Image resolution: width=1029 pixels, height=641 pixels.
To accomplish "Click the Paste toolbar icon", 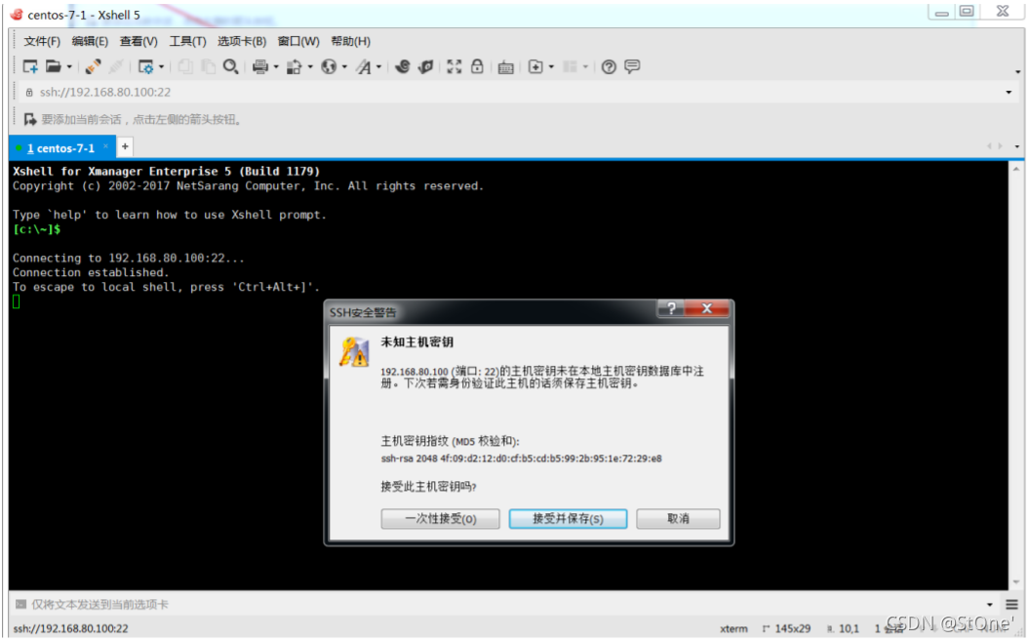I will coord(208,66).
